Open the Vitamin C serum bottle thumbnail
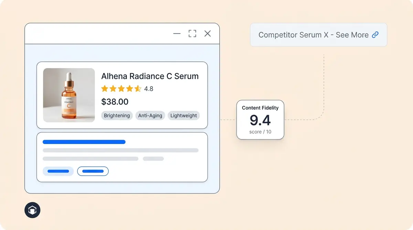The height and width of the screenshot is (230, 413). [69, 95]
